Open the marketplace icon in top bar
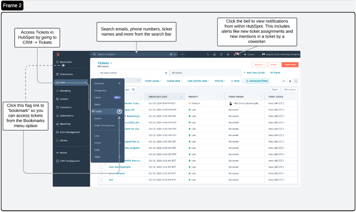The image size is (356, 212). (215, 54)
